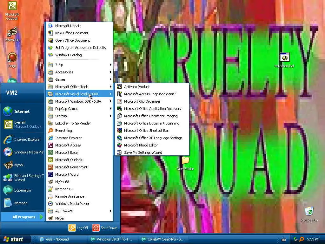325x244 pixels.
Task: Expand the 7-Zip submenu arrow
Action: (110, 65)
